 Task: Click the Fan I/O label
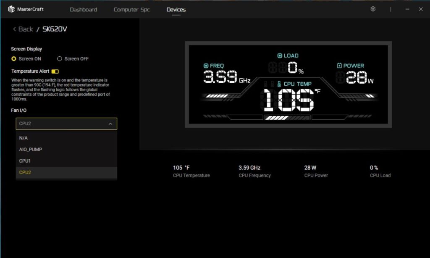click(x=19, y=111)
